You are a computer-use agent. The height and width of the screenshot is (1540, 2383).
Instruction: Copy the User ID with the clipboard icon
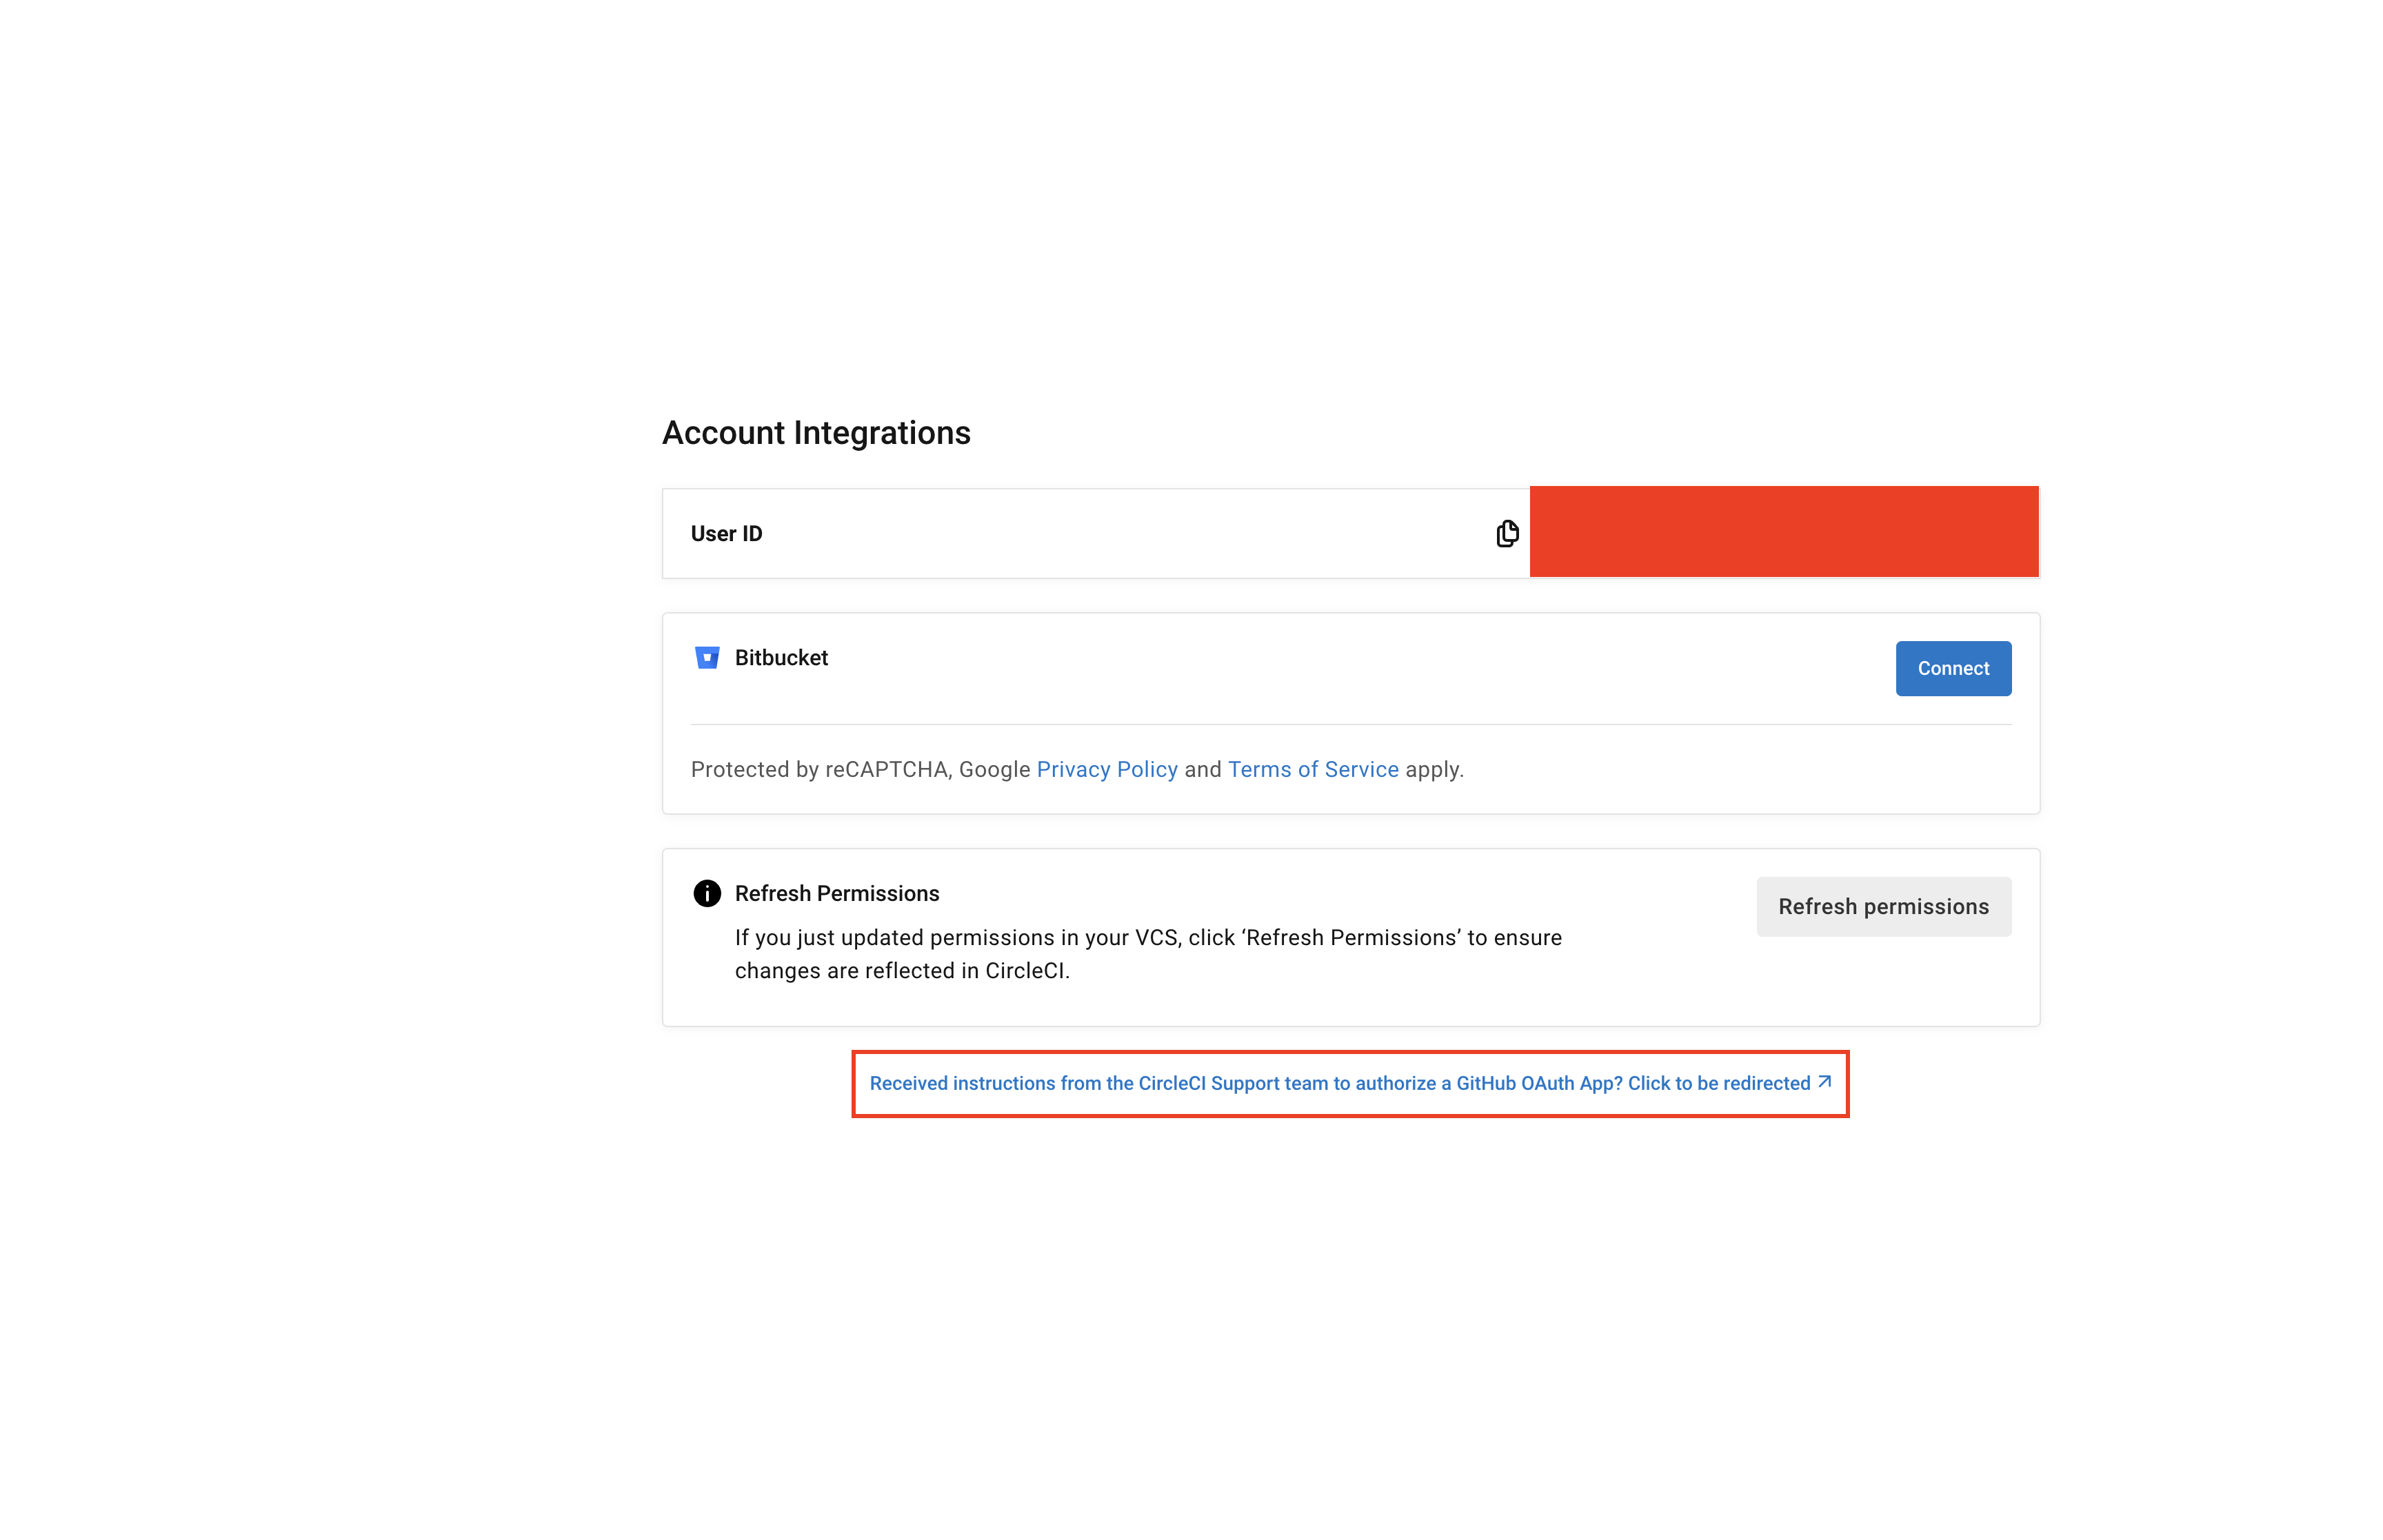tap(1506, 533)
